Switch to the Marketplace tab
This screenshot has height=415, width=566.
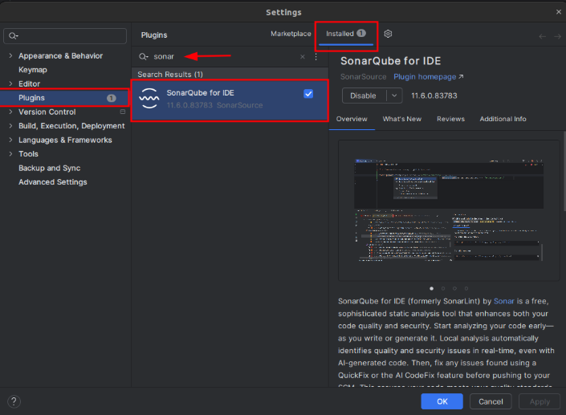[291, 34]
